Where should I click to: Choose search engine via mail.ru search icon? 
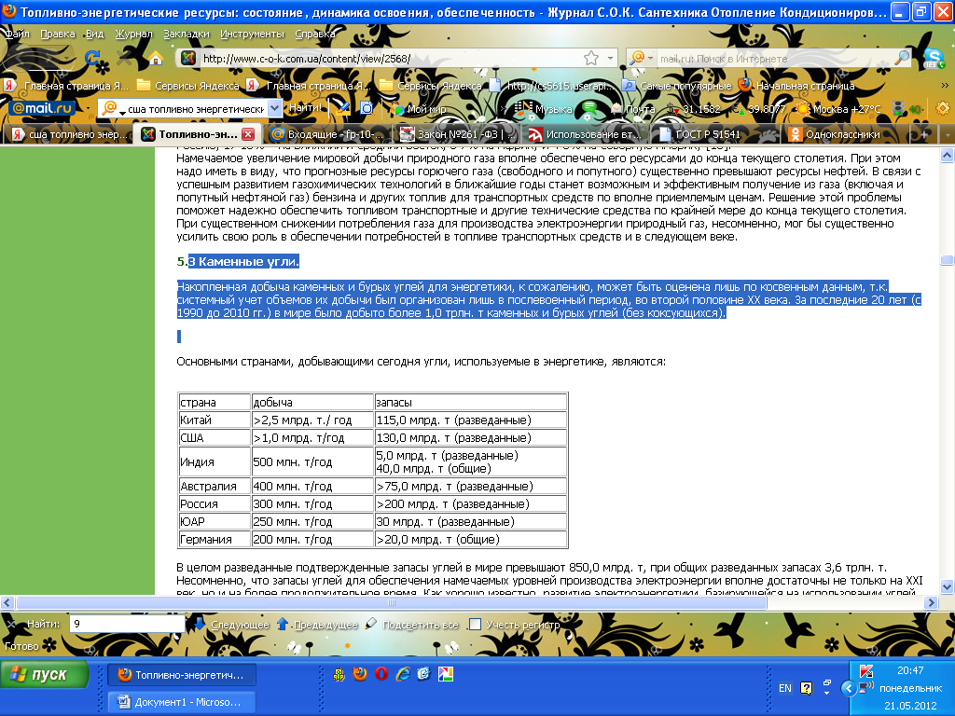click(641, 59)
